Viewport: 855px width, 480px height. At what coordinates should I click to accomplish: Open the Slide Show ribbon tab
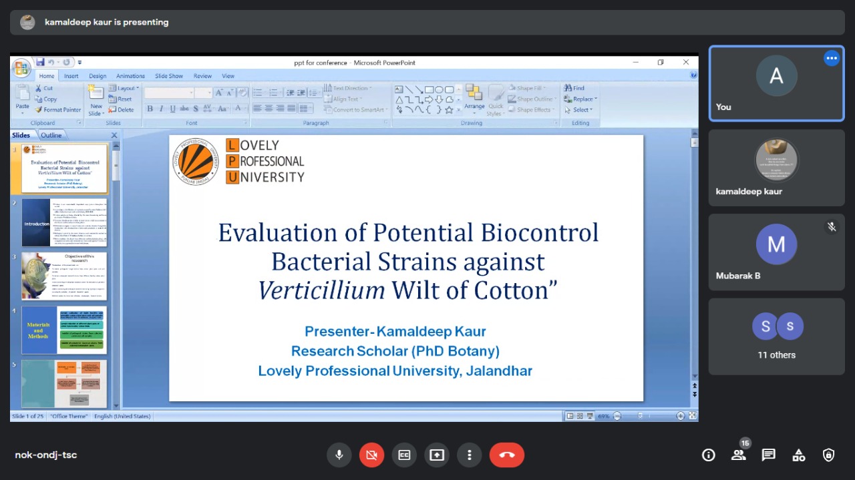coord(169,76)
